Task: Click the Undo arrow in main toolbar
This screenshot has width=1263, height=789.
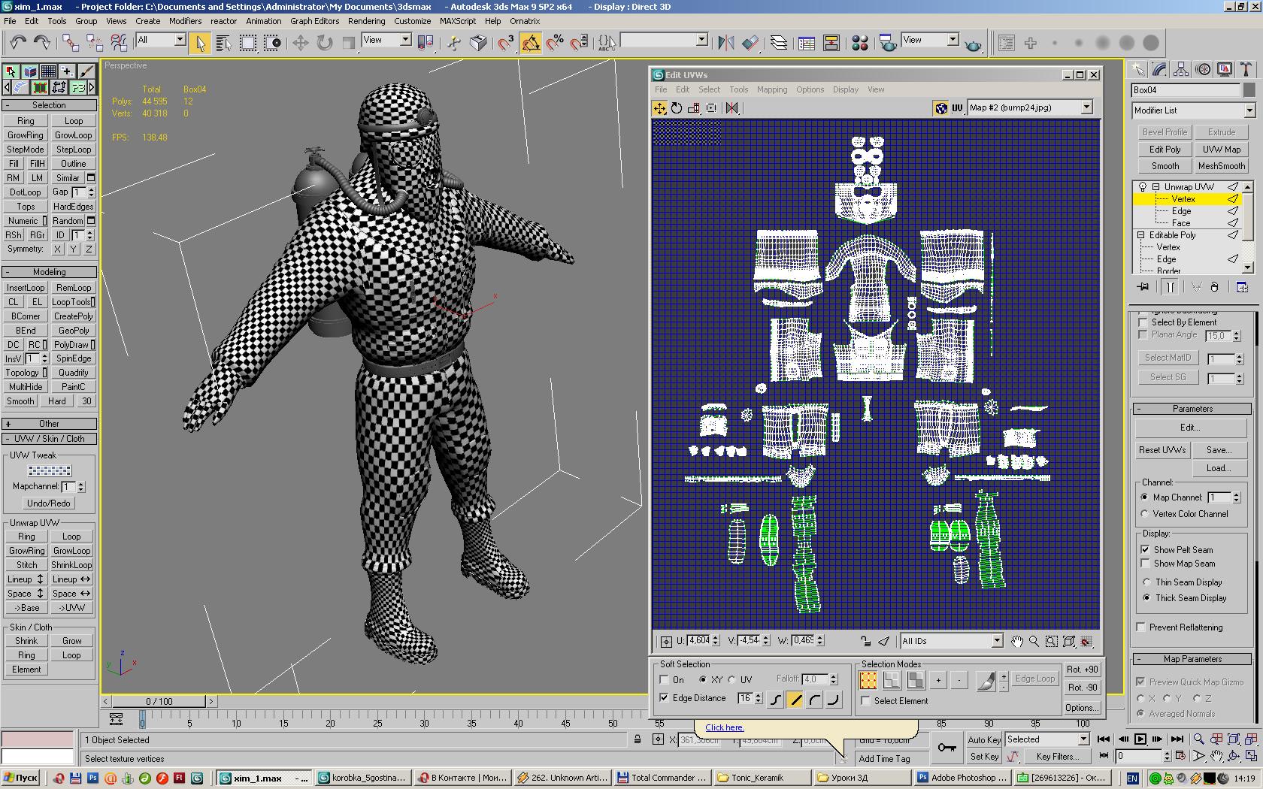Action: [18, 43]
